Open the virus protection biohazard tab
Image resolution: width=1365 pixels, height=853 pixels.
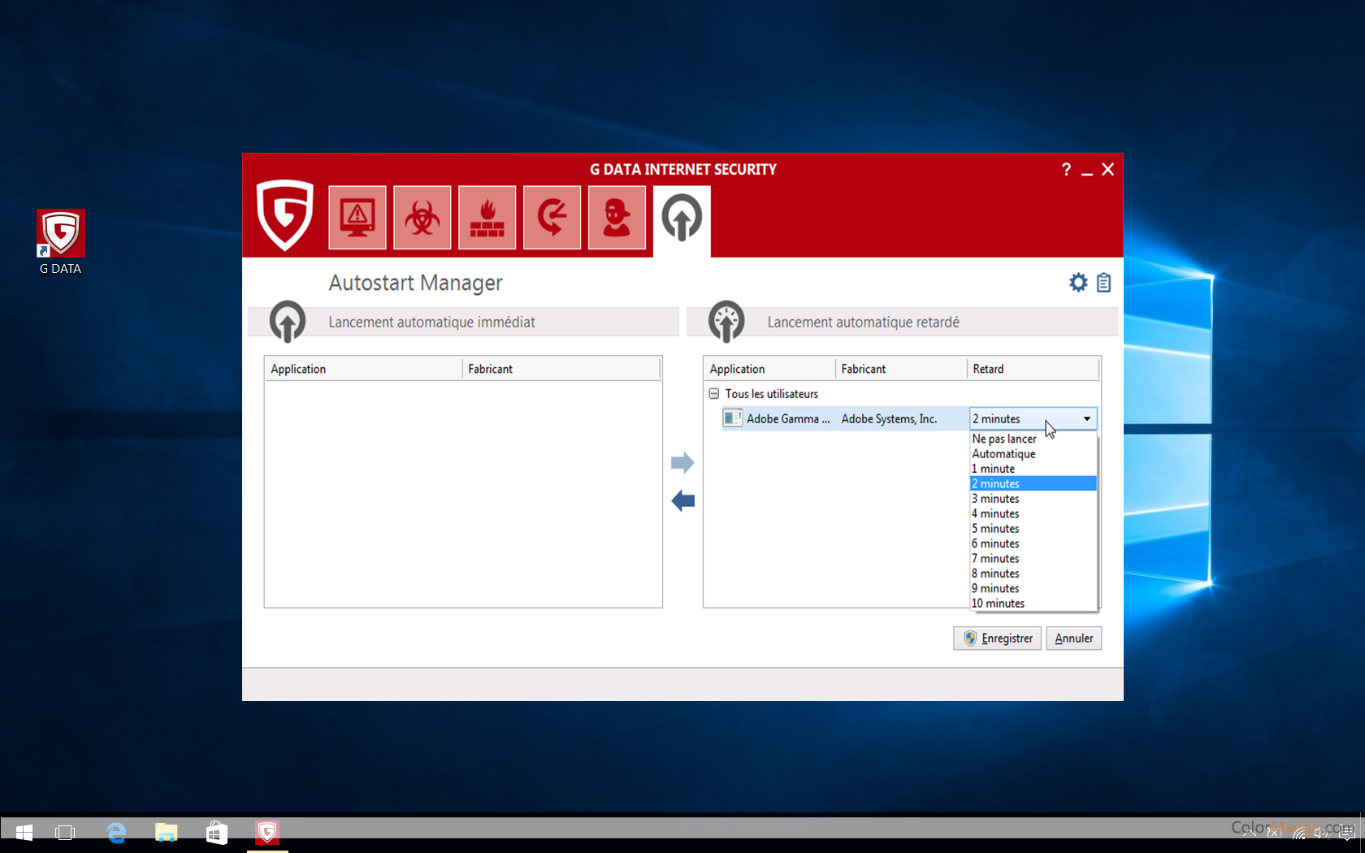click(x=422, y=217)
